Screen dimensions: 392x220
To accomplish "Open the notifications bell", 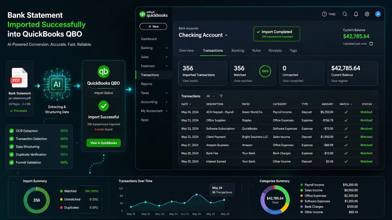I will [356, 14].
